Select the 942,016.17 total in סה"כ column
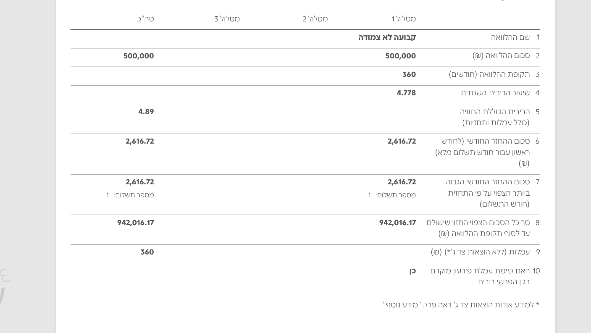This screenshot has height=333, width=591. pyautogui.click(x=135, y=223)
